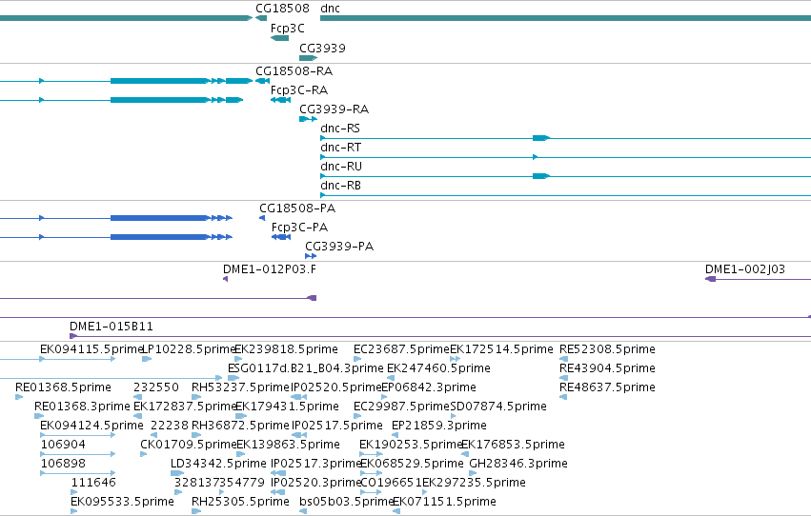Click the IP02520.5prime EST label

[x=336, y=387]
